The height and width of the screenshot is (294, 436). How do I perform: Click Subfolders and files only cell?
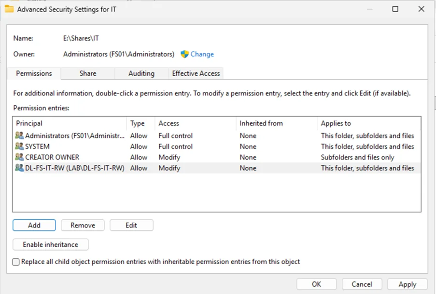tap(357, 158)
